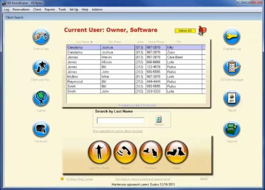Select the James Marvin row

pyautogui.click(x=136, y=57)
